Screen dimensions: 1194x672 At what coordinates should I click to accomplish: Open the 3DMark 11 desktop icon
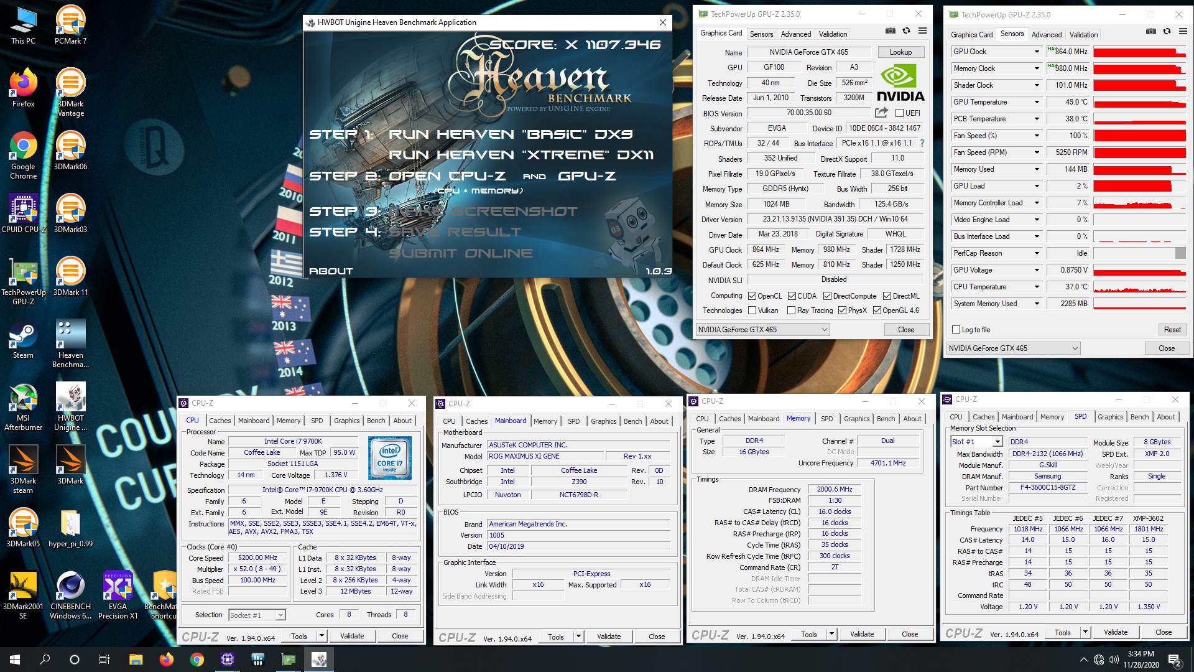[x=70, y=276]
